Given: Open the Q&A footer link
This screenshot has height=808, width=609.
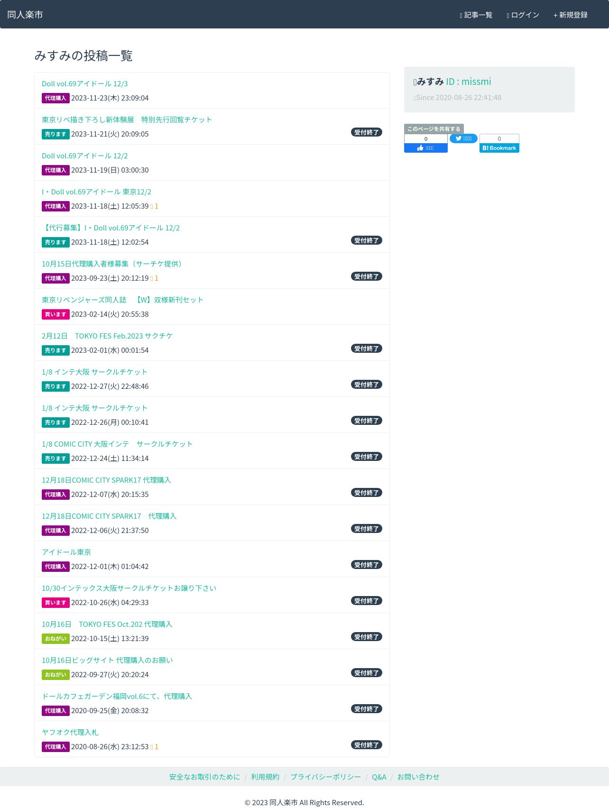Looking at the screenshot, I should click(379, 777).
